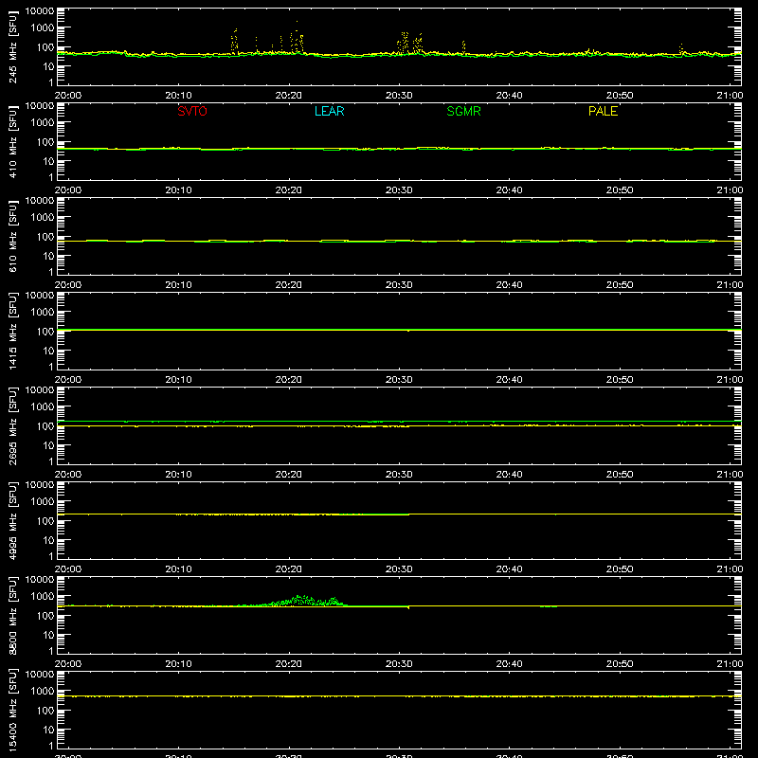Click the 20:50 label under 2695 MHz plot
The image size is (758, 758).
[x=620, y=475]
